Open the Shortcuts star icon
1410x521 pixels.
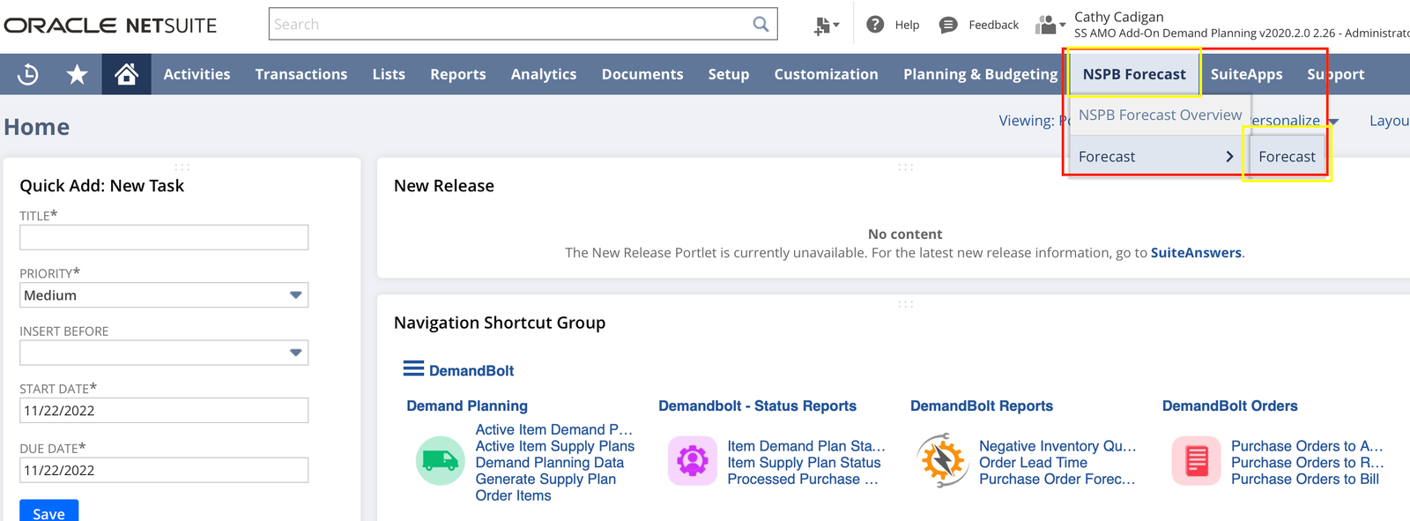tap(78, 74)
